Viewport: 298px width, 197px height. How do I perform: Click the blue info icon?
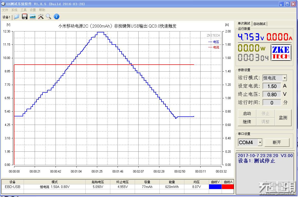point(57,17)
